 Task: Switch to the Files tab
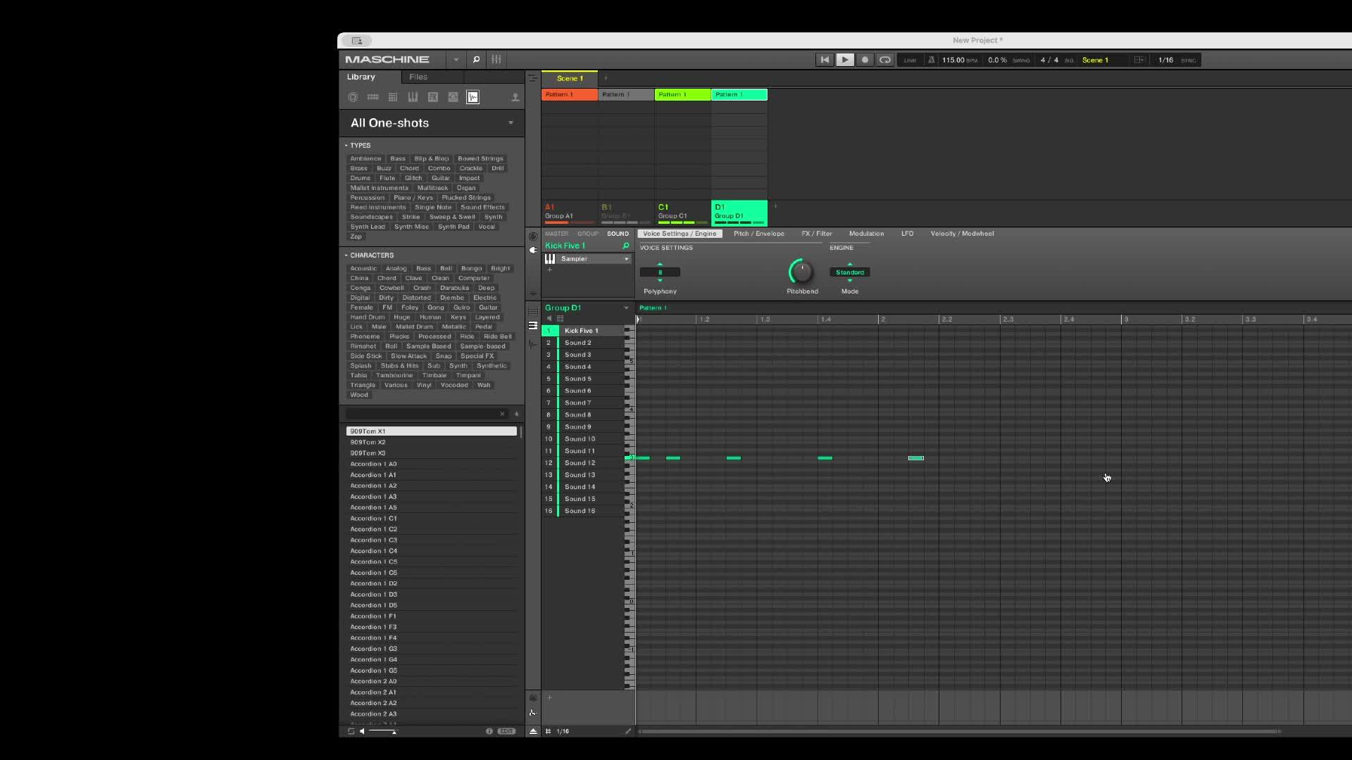click(418, 77)
